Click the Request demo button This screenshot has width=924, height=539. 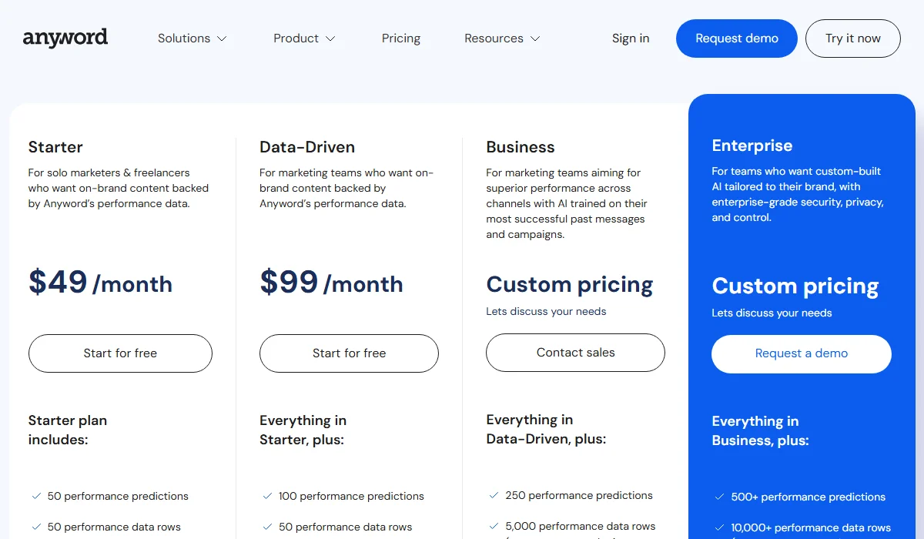point(736,38)
